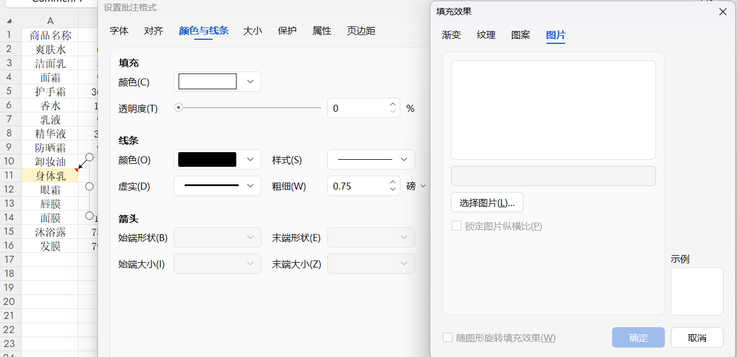The width and height of the screenshot is (737, 357).
Task: Switch to the 图案 tab
Action: tap(521, 35)
